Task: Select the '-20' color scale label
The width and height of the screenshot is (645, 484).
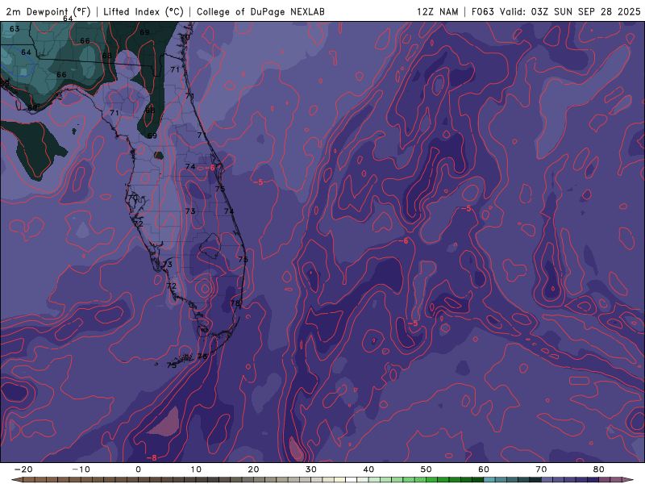Action: (x=23, y=469)
